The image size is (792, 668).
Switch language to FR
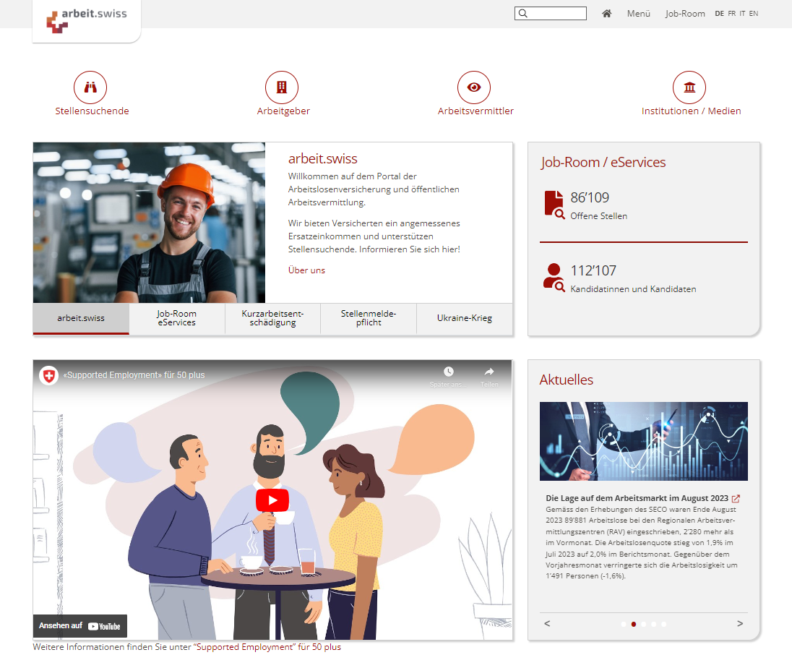pos(732,14)
